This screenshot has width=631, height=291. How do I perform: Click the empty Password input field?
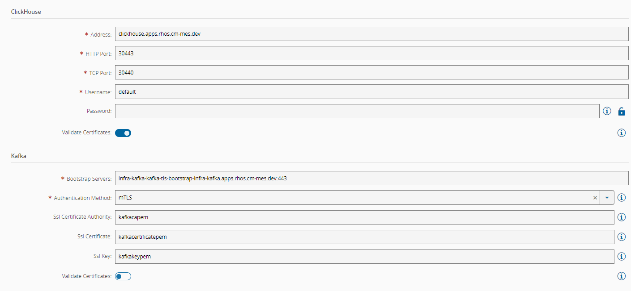tap(357, 111)
